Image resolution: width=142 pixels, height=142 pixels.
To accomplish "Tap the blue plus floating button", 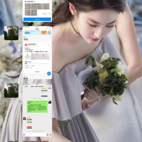I will (x=49, y=74).
